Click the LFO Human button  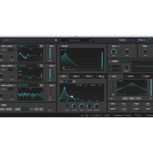pos(132,98)
